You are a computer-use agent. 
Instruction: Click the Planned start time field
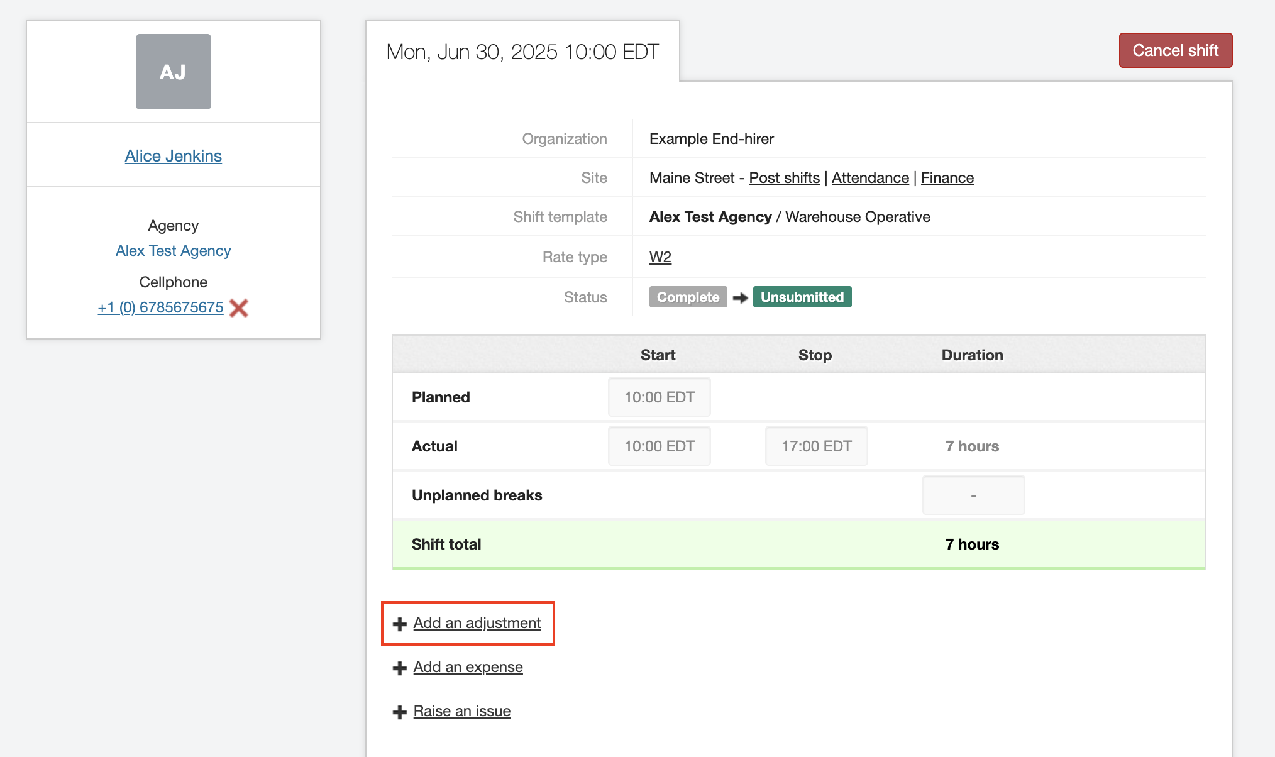coord(659,397)
